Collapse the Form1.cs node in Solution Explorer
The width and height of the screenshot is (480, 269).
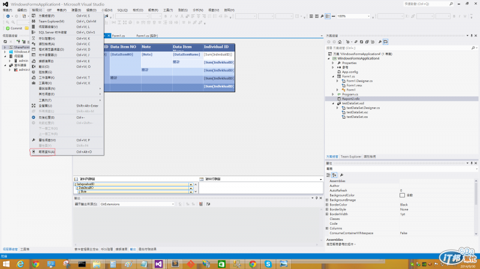(x=333, y=77)
